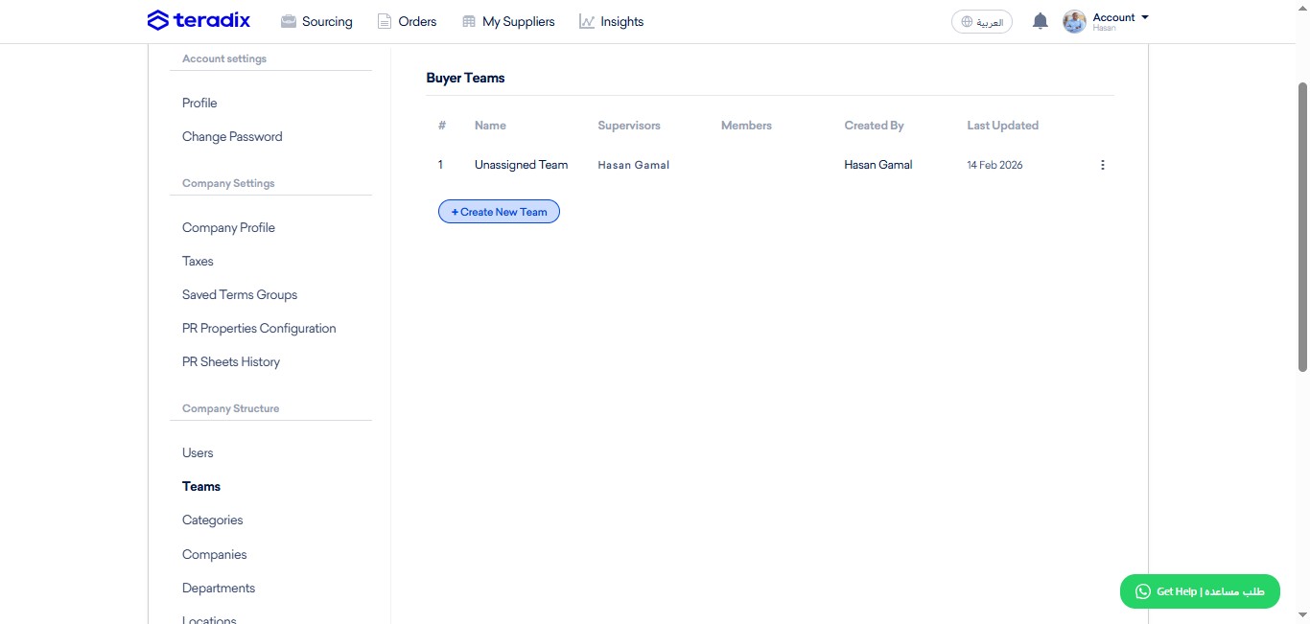Click the page vertical scrollbar
Screen dimensions: 1310x624
[x=1302, y=226]
